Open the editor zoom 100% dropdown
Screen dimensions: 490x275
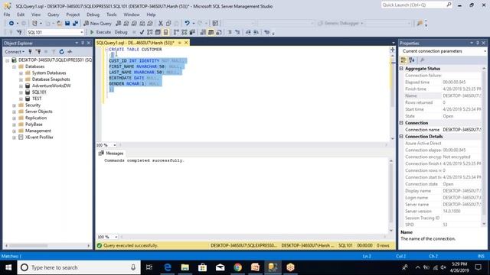(x=115, y=145)
